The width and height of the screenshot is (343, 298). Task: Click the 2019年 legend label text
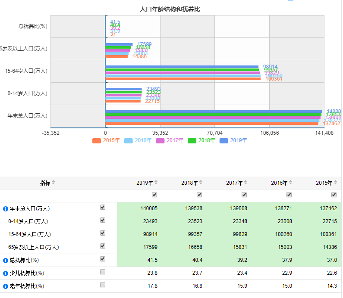[239, 140]
